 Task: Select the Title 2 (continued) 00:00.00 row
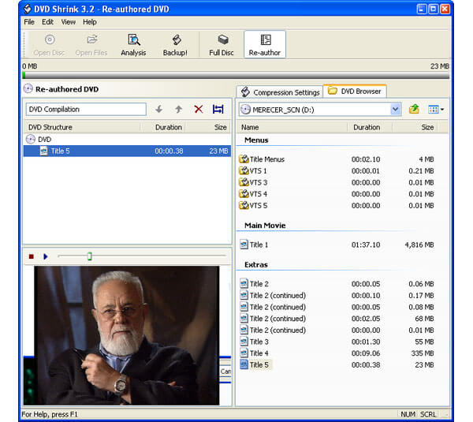pos(337,330)
